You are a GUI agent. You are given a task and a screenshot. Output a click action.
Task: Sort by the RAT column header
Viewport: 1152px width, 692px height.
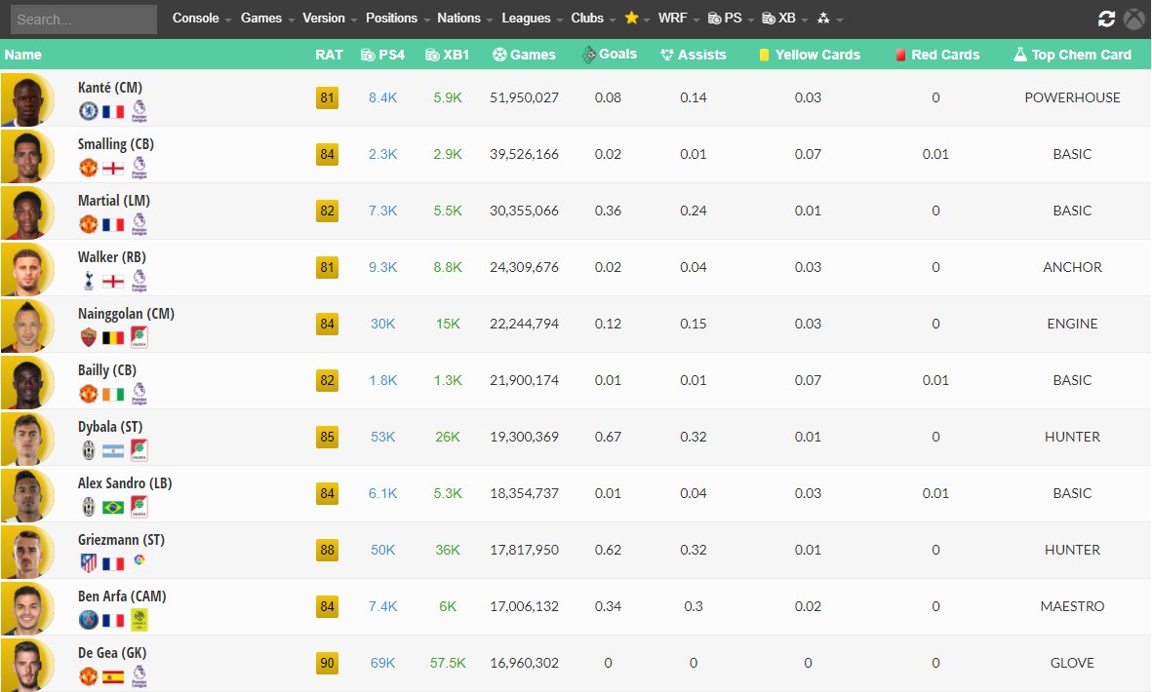[x=329, y=55]
